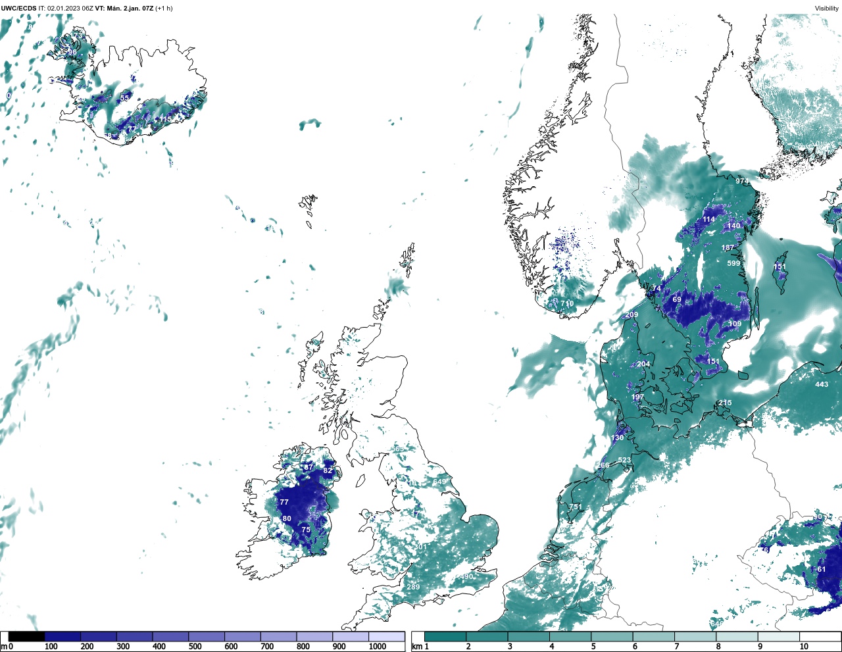Select the 2–3 km teal legend segment

point(487,636)
